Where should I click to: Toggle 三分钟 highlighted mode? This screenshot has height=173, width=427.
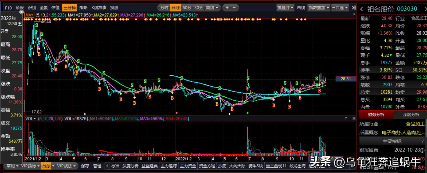[69, 8]
